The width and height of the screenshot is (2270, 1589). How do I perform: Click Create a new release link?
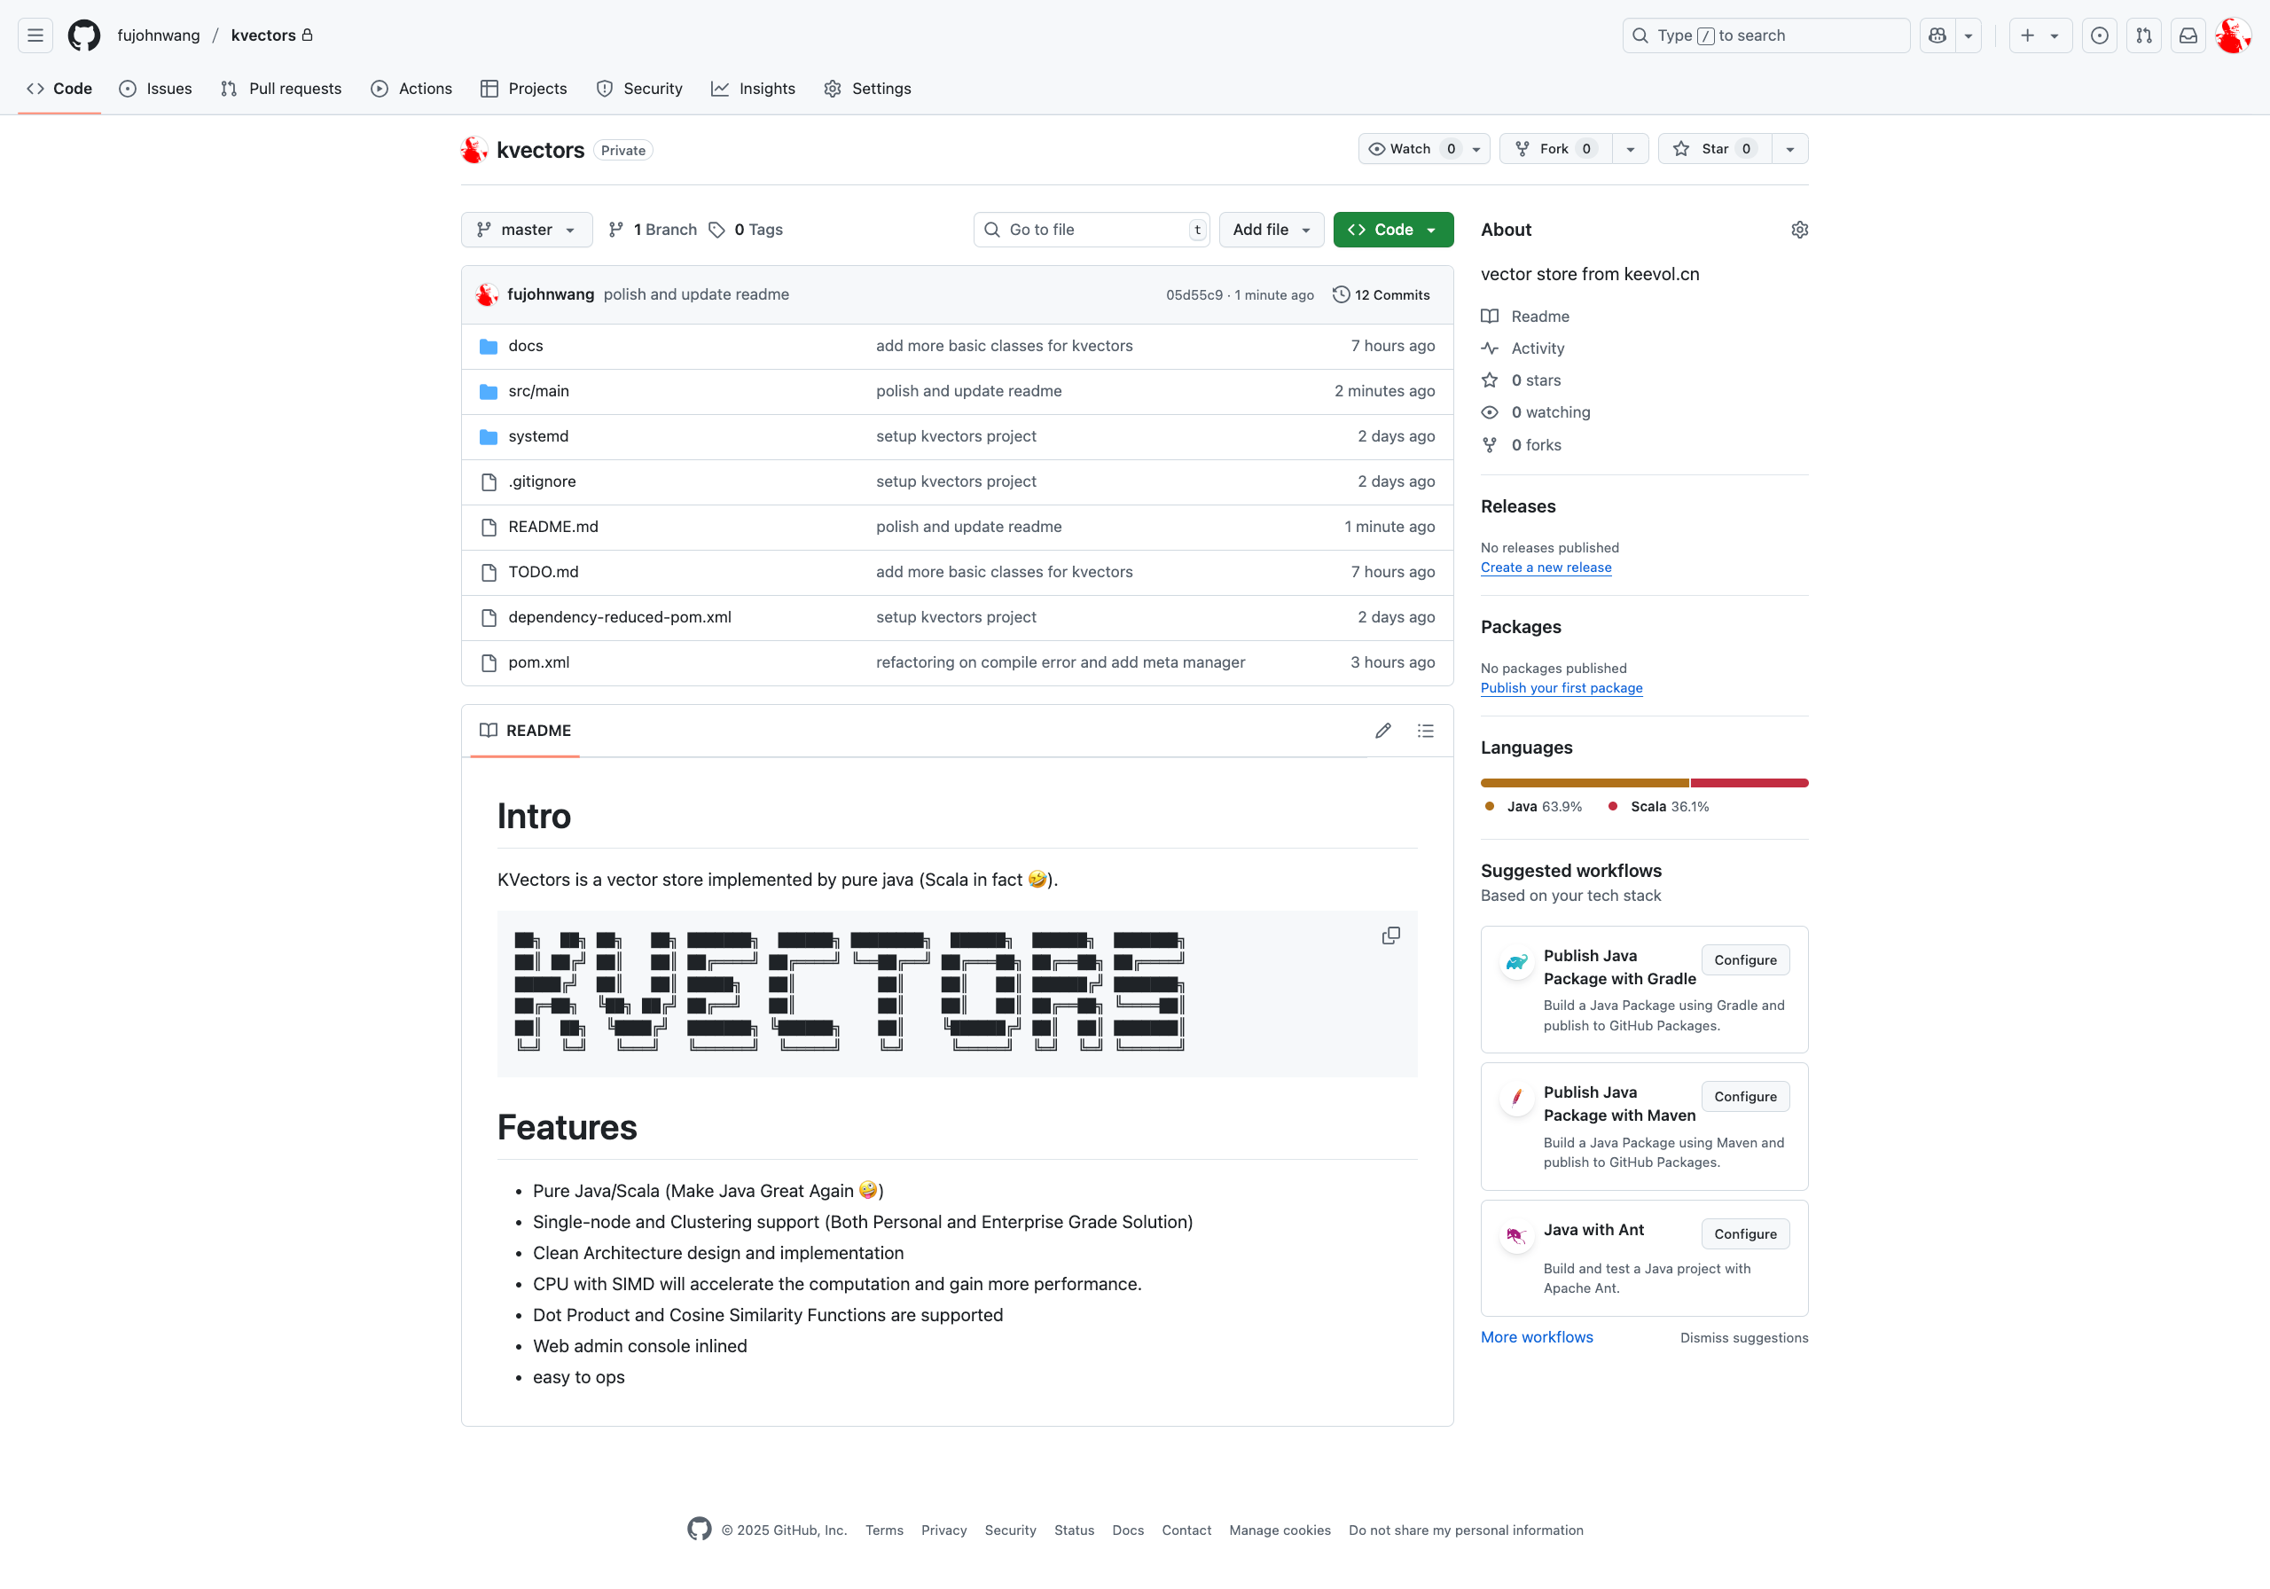point(1546,567)
